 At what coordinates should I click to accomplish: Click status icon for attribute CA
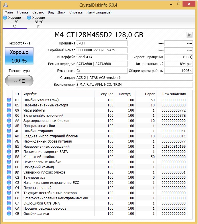point(9,208)
